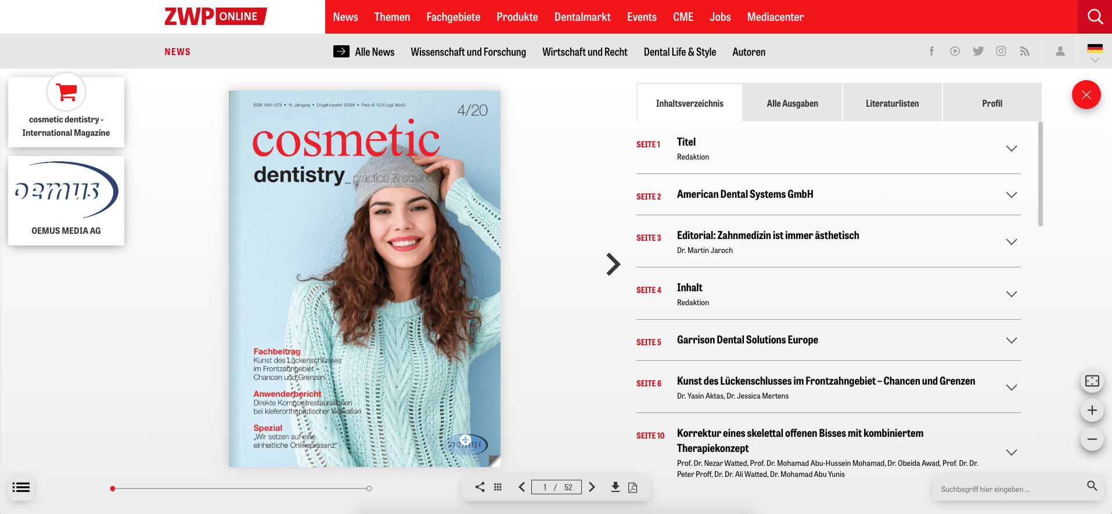The image size is (1112, 514).
Task: Go to previous page in the bottom toolbar
Action: click(521, 487)
